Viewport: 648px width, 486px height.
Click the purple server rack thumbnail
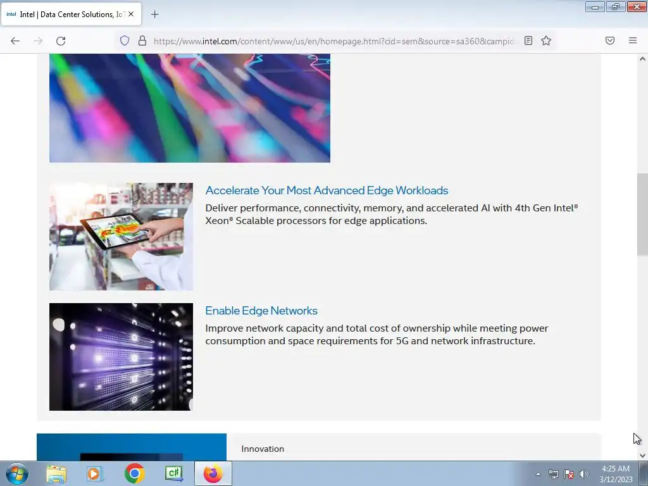coord(121,357)
